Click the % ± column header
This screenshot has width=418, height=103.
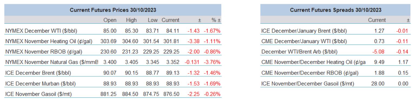(216, 20)
